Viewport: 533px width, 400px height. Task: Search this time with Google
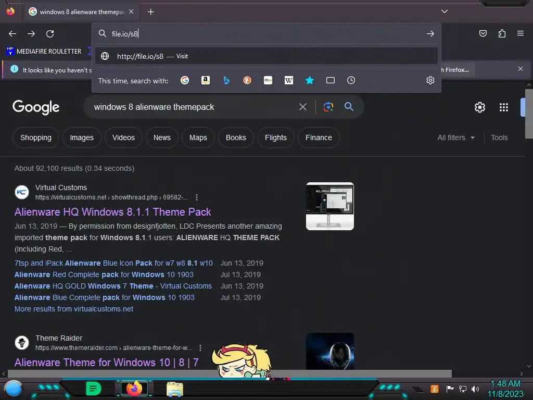pos(185,80)
